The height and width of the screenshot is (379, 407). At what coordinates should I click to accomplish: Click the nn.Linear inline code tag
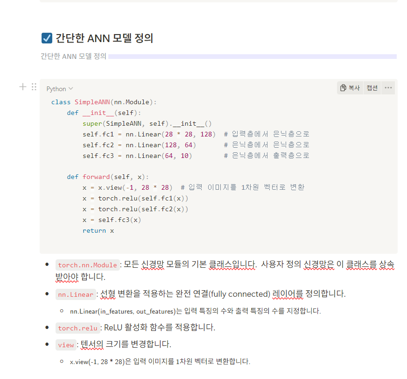pos(76,294)
